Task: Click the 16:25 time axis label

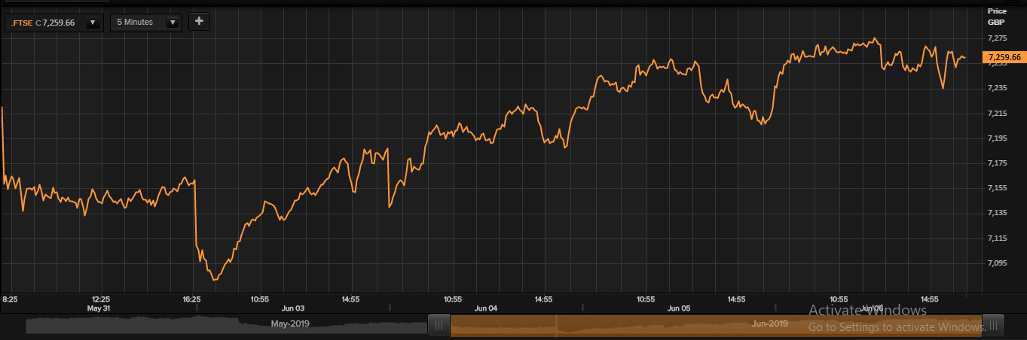Action: coord(191,299)
